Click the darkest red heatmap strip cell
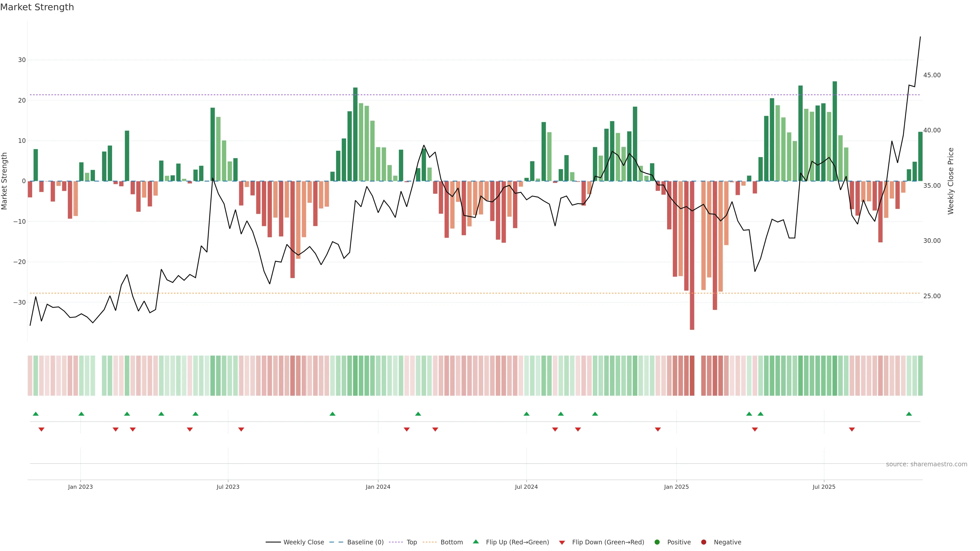Viewport: 980px width, 551px height. (692, 376)
